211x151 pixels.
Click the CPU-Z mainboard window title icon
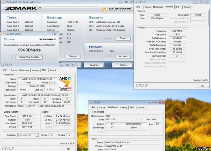(91, 103)
